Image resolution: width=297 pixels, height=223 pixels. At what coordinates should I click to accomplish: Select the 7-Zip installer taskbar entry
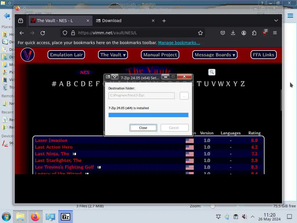(x=65, y=217)
